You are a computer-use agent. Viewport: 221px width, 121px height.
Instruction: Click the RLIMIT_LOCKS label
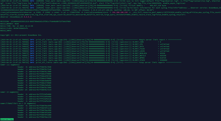point(139,51)
